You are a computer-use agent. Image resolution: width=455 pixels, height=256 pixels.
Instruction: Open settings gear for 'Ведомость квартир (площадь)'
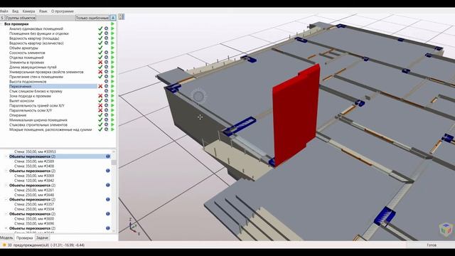(107, 38)
